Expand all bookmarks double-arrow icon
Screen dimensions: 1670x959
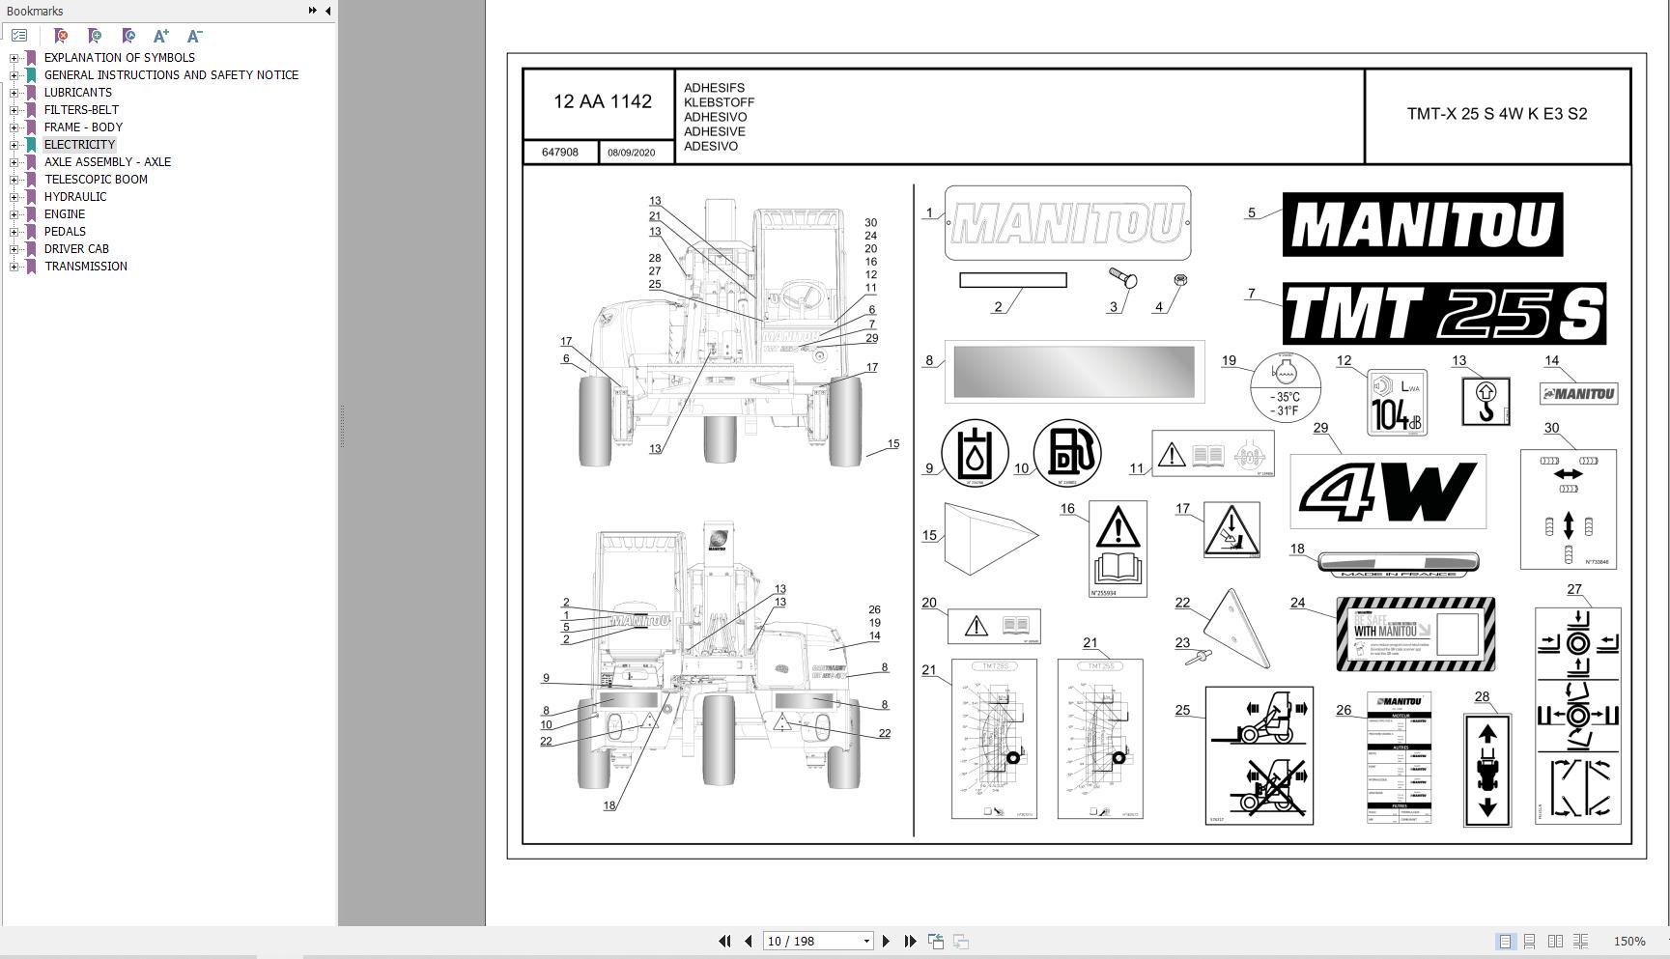tap(312, 11)
